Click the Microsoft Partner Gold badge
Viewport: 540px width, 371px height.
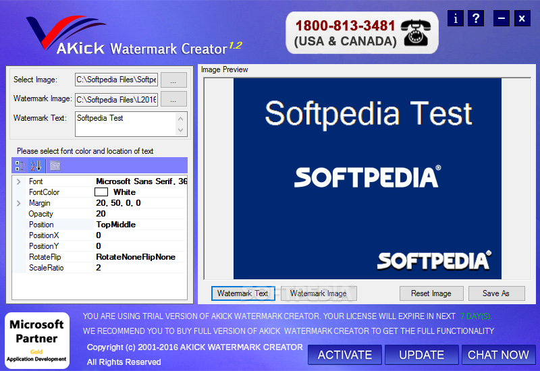[37, 341]
